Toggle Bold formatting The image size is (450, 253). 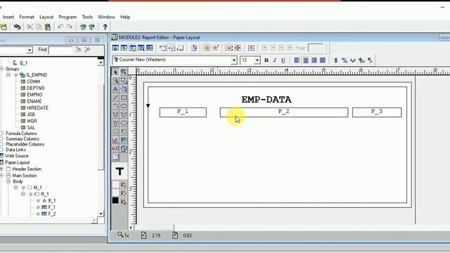click(266, 60)
